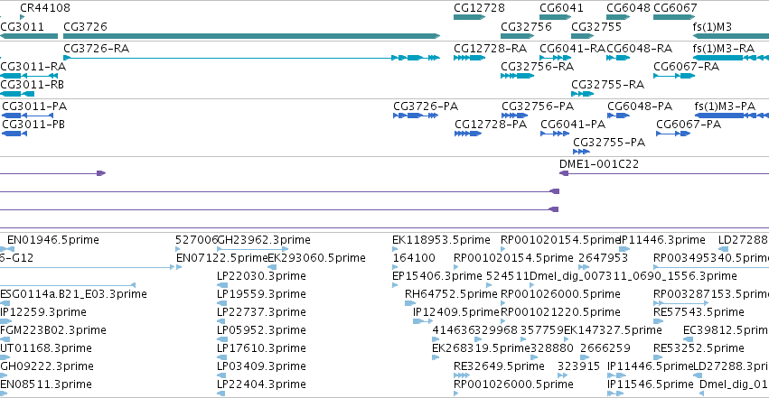The width and height of the screenshot is (769, 398).
Task: Open transcript CG32755-RA
Action: coord(608,85)
